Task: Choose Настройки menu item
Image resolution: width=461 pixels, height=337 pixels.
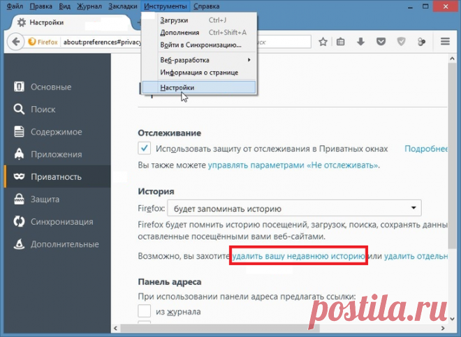Action: [x=199, y=87]
